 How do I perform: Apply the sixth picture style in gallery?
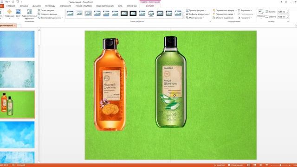(115, 13)
